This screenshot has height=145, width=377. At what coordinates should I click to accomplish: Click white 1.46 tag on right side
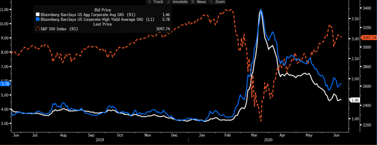tap(355, 100)
